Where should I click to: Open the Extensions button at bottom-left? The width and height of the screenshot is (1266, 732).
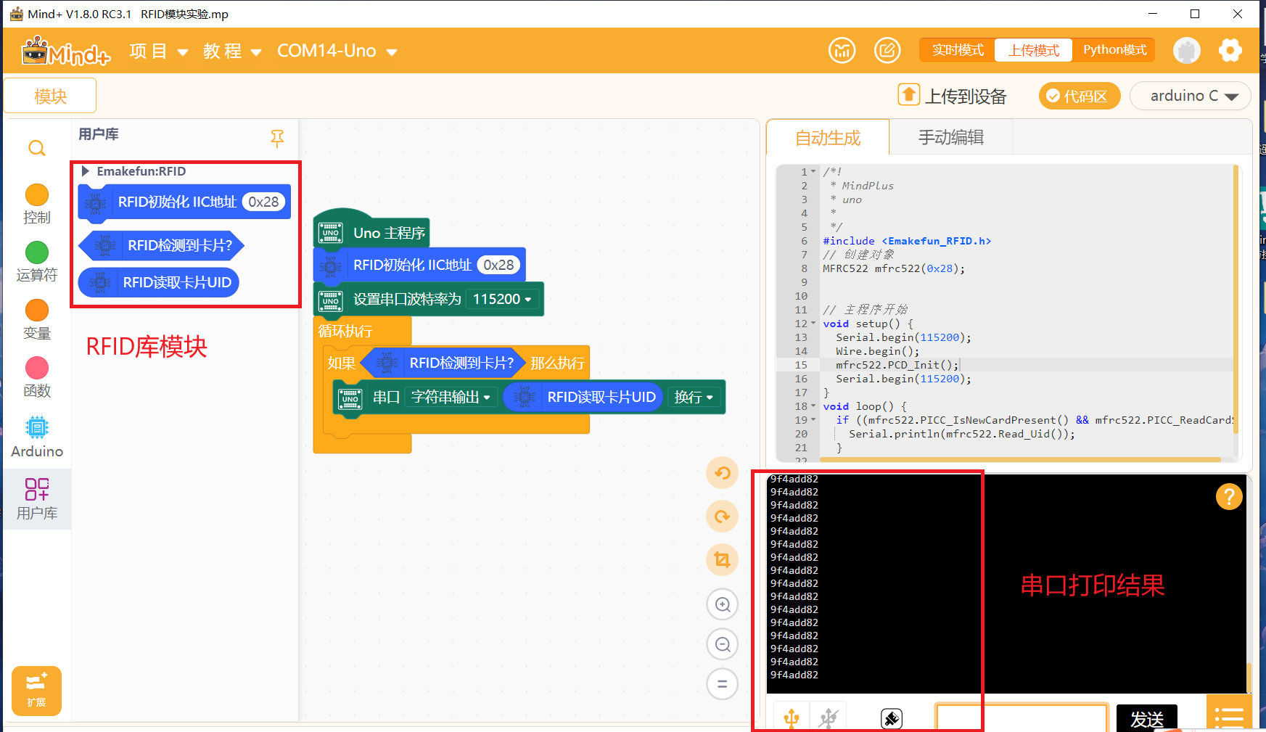click(36, 691)
